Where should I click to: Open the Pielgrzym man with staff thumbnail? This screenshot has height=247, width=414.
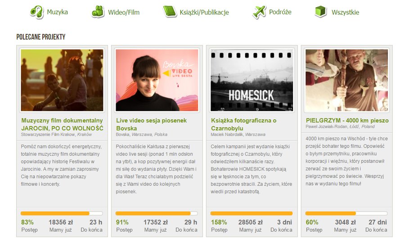coord(346,80)
